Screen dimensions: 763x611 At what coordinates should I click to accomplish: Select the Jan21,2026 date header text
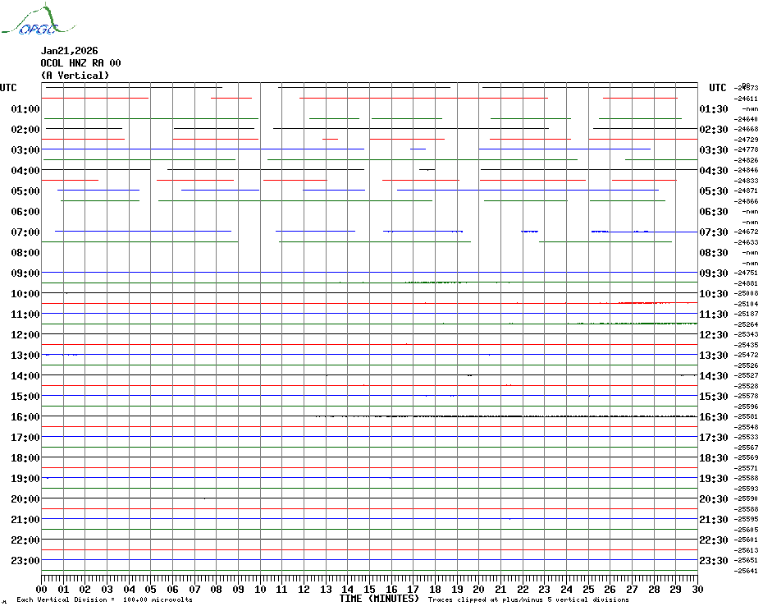tap(69, 51)
